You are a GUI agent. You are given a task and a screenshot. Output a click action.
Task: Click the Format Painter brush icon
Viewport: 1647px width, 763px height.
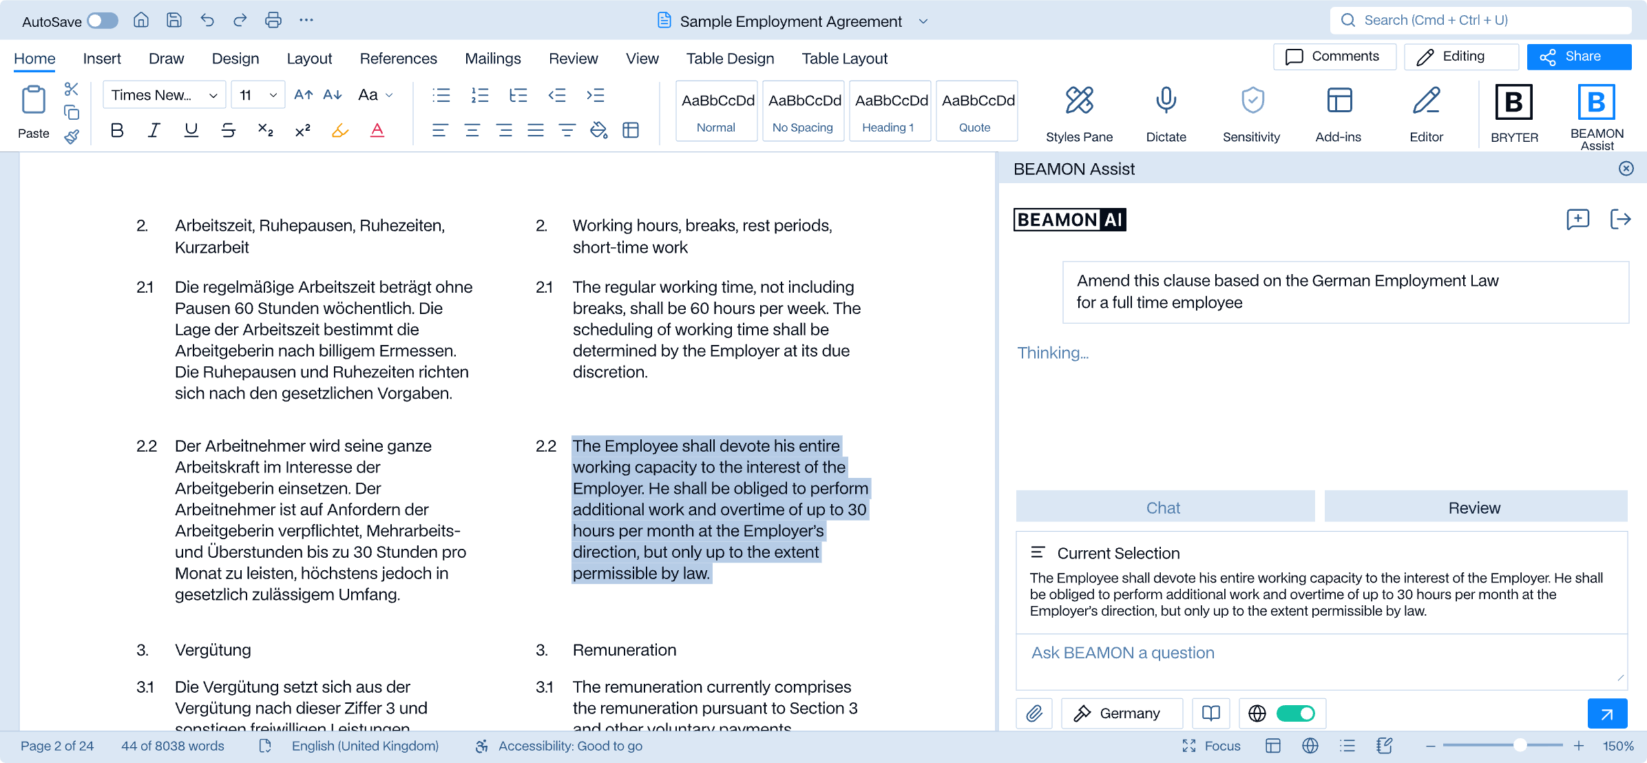coord(72,136)
